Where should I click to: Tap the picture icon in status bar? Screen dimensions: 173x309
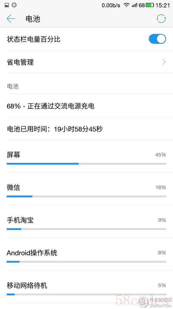(x=7, y=5)
